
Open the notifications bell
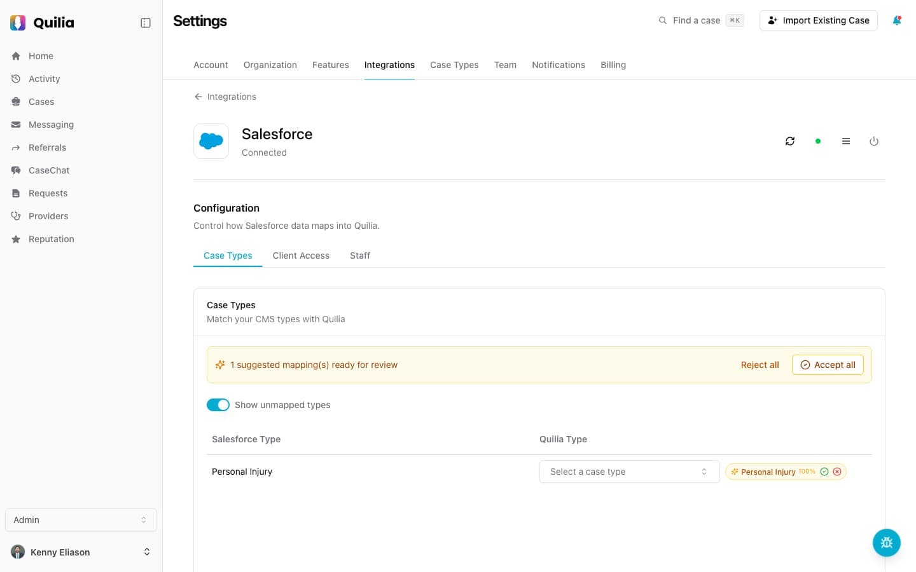coord(897,20)
